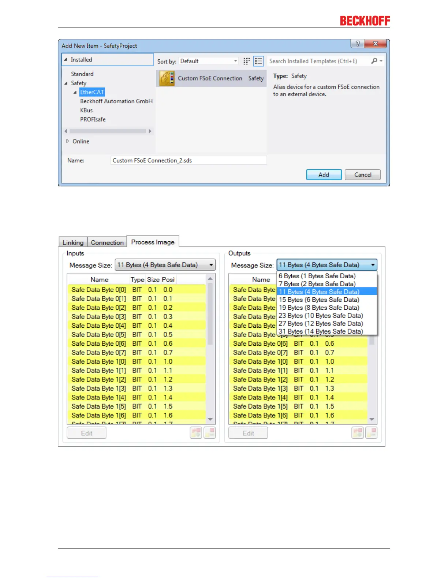
Task: Click the rightmost icon beside the Inputs Edit button
Action: coord(209,433)
